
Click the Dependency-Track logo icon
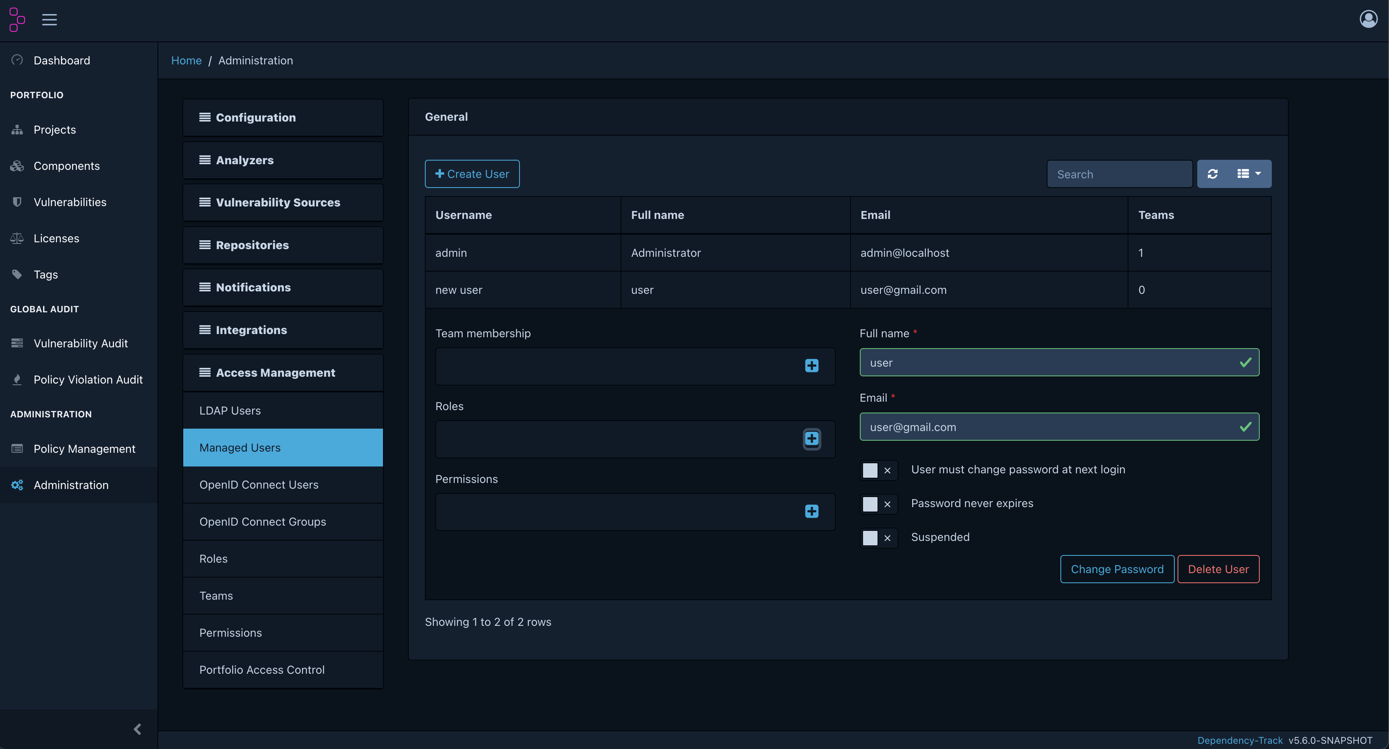(x=17, y=20)
